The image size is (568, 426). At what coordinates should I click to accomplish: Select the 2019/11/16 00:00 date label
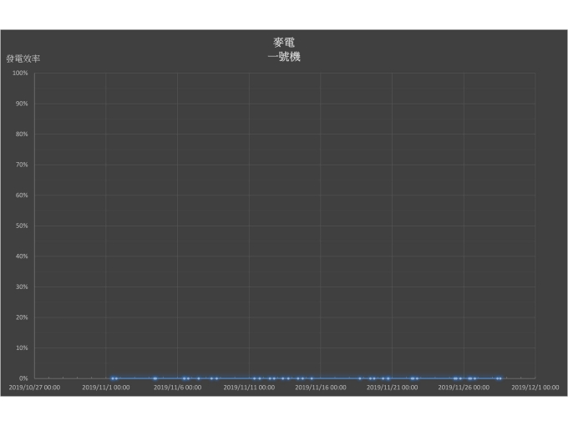click(321, 388)
